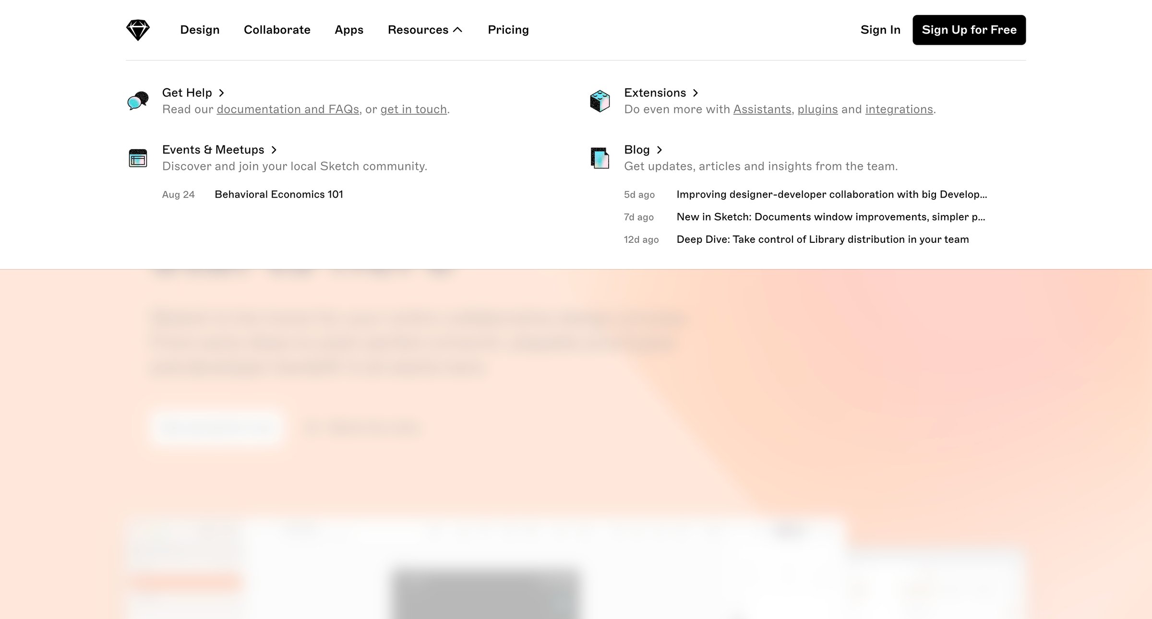The image size is (1152, 619).
Task: Click the Sign Up for Free button
Action: pyautogui.click(x=969, y=30)
